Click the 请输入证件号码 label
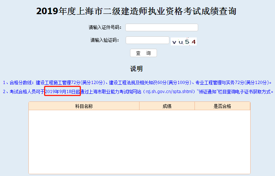275x176 pixels. click(x=105, y=28)
